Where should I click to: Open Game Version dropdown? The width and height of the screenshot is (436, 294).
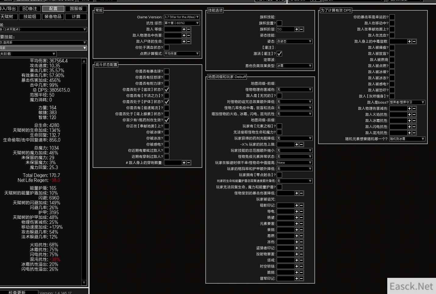182,17
